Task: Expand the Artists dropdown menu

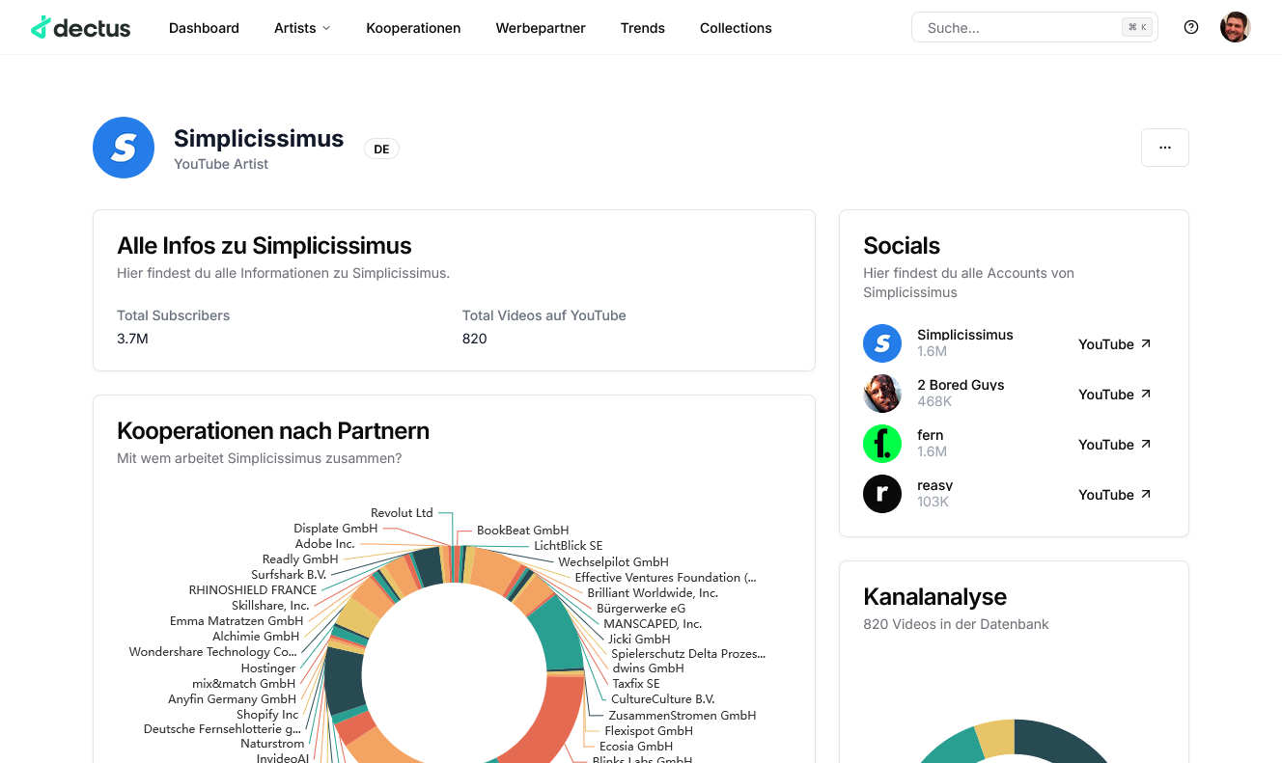Action: 302,28
